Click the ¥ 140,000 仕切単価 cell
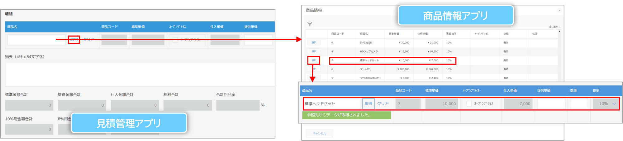 click(x=432, y=69)
